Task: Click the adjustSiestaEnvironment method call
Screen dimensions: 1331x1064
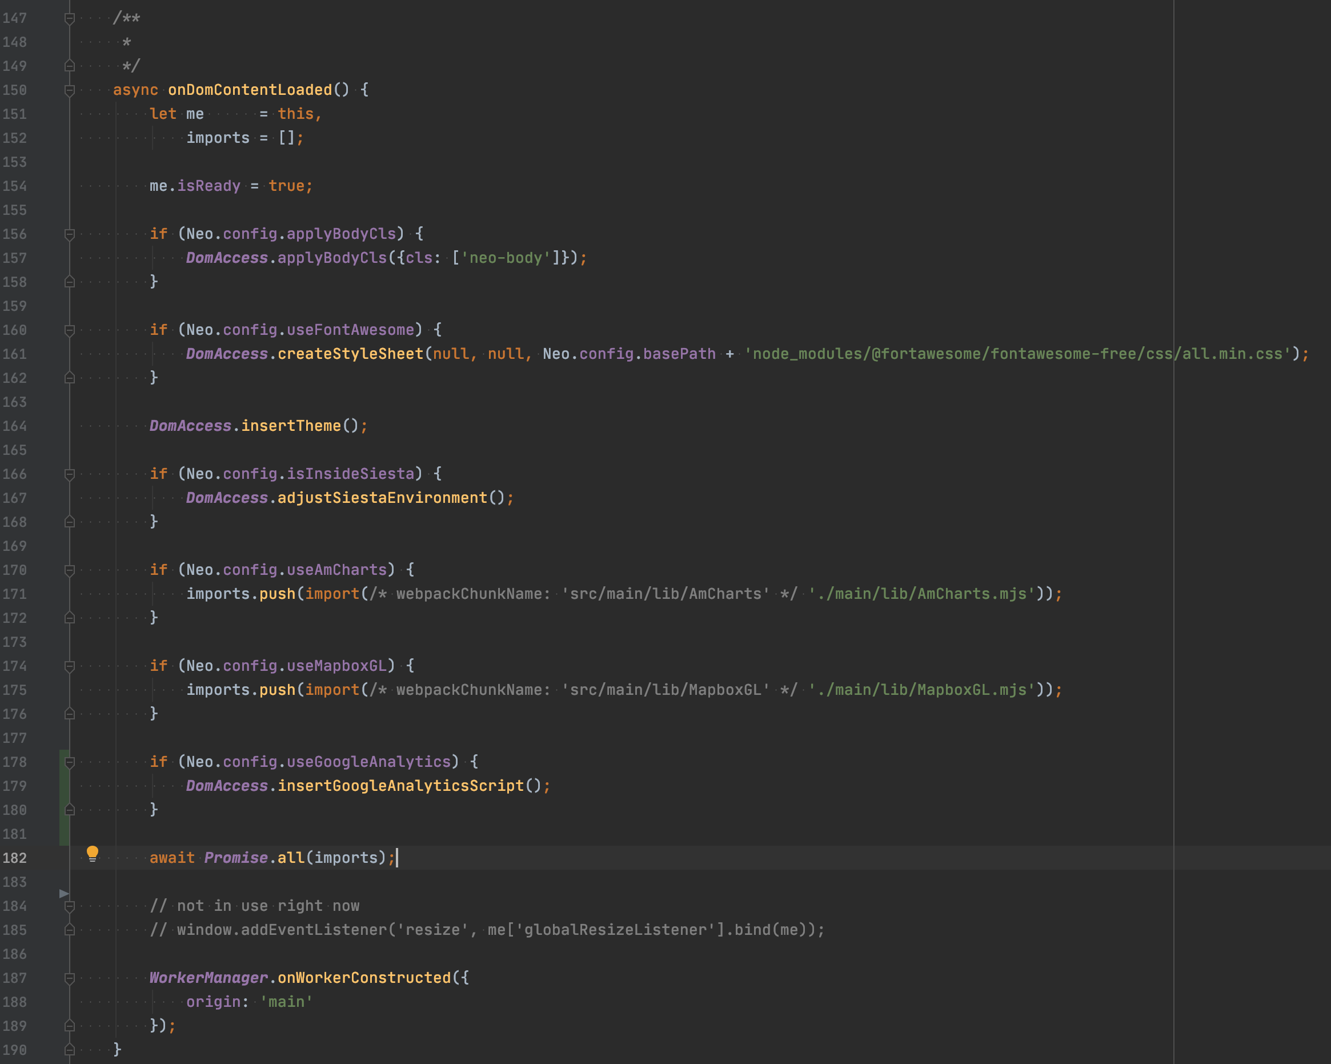Action: click(x=382, y=498)
